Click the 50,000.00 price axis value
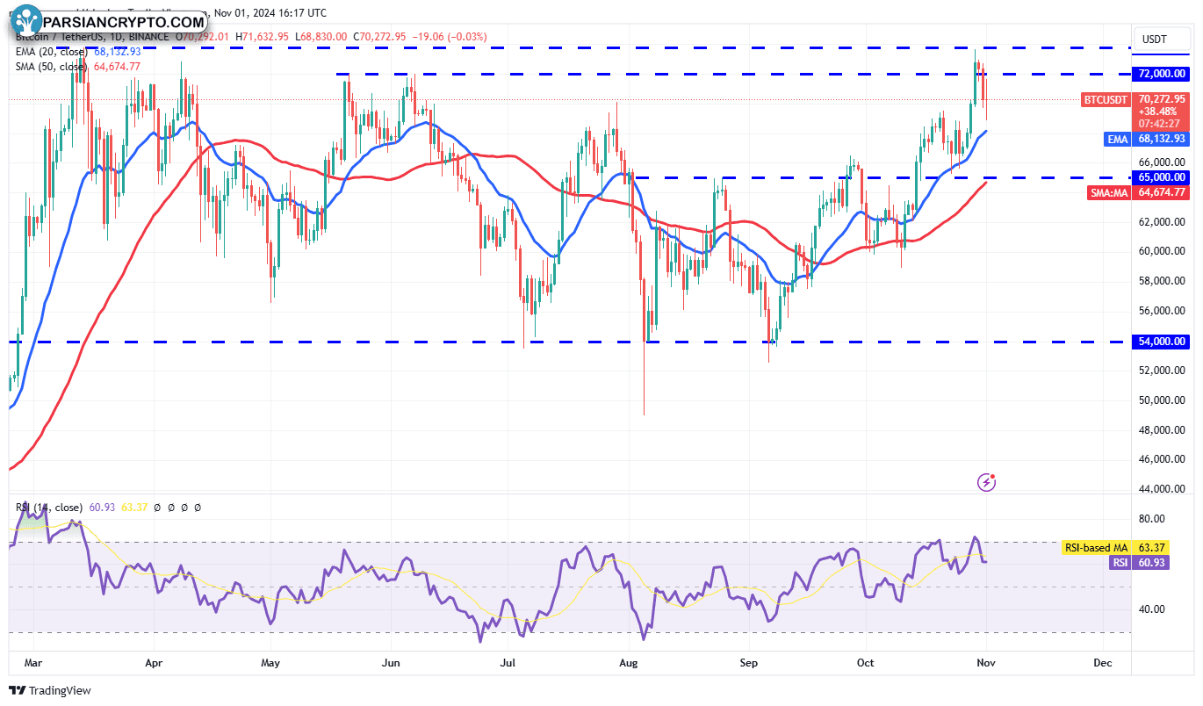The width and height of the screenshot is (1203, 706). tap(1163, 400)
